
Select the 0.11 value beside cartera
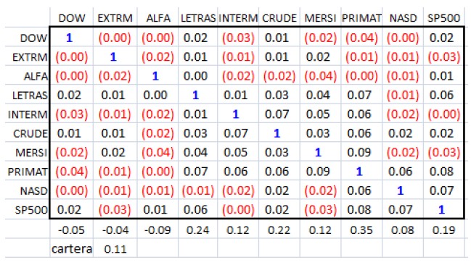coord(115,249)
